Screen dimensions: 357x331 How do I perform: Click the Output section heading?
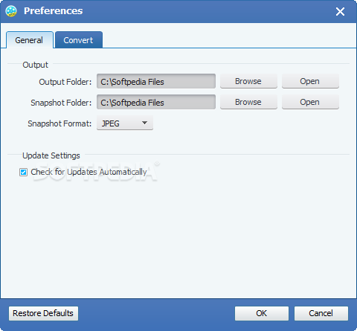(35, 65)
